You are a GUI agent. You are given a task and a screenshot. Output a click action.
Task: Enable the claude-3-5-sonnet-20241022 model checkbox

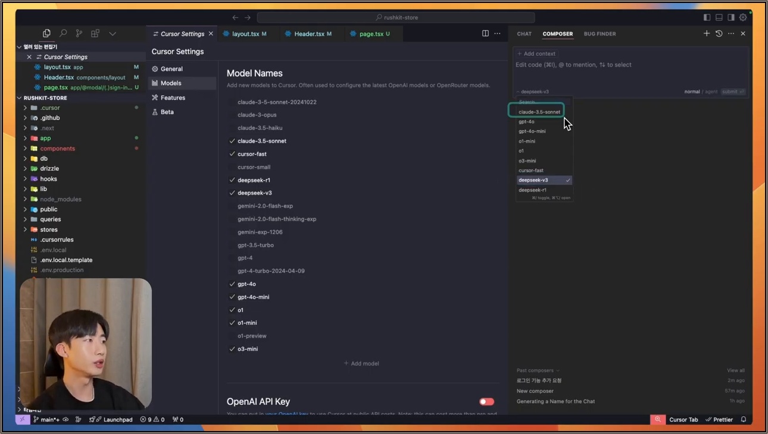point(232,102)
